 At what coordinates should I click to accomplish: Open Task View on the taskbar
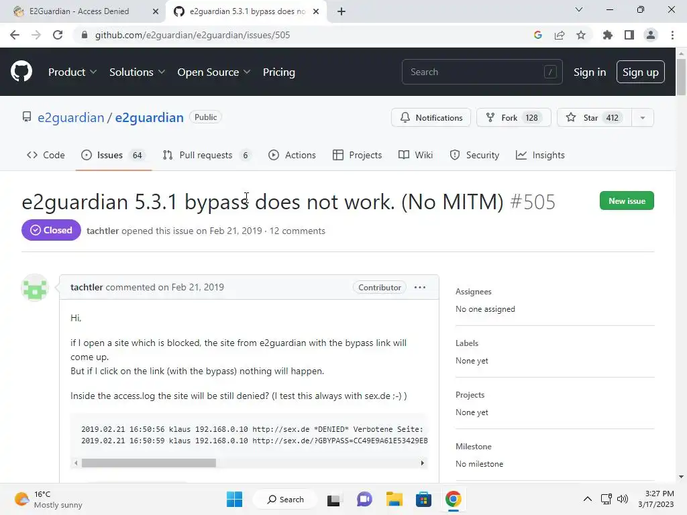(334, 499)
